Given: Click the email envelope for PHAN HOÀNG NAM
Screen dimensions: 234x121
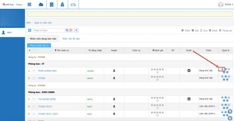Looking at the screenshot, I should pos(189,71).
